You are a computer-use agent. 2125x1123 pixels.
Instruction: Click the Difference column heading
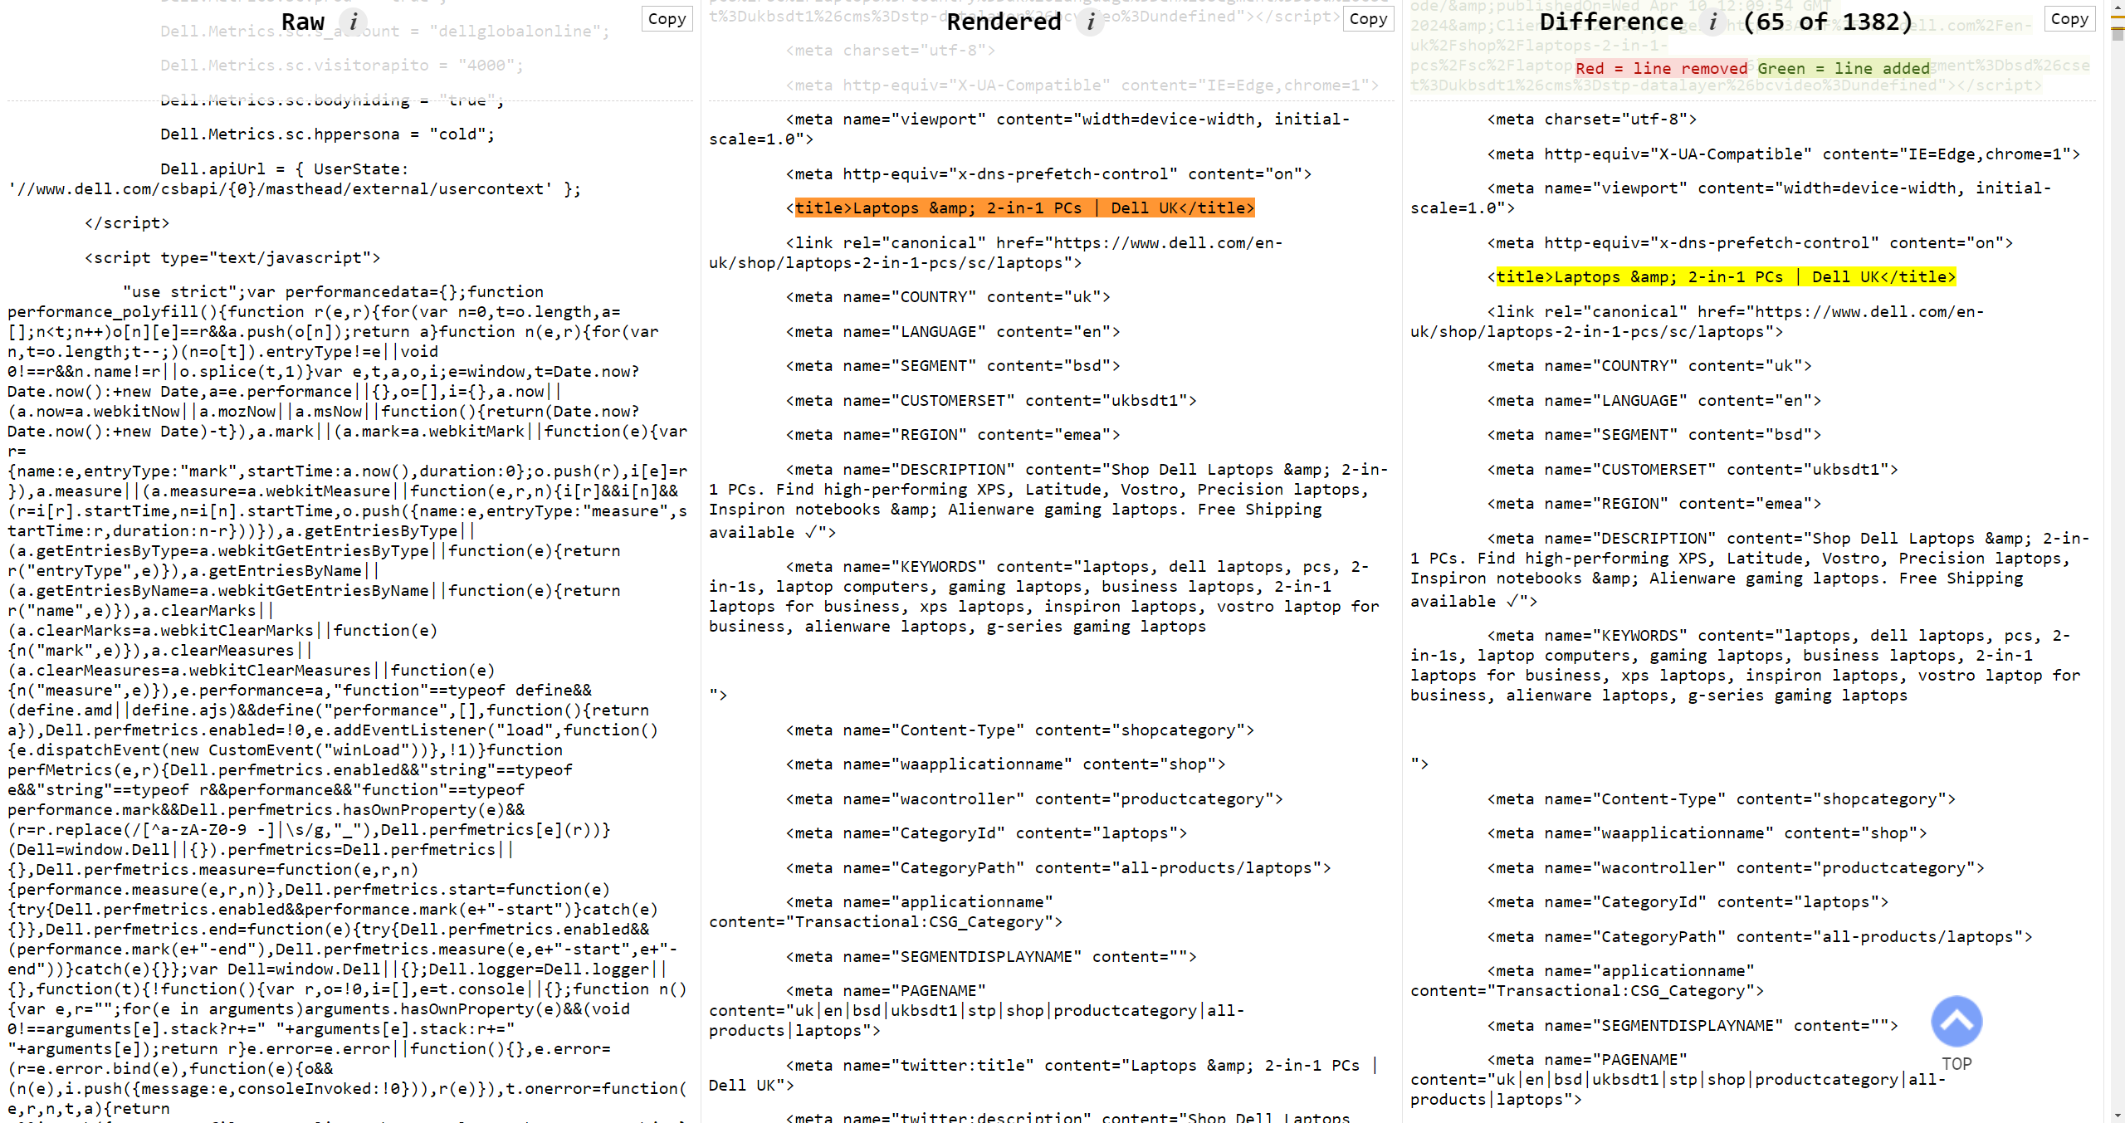coord(1611,22)
